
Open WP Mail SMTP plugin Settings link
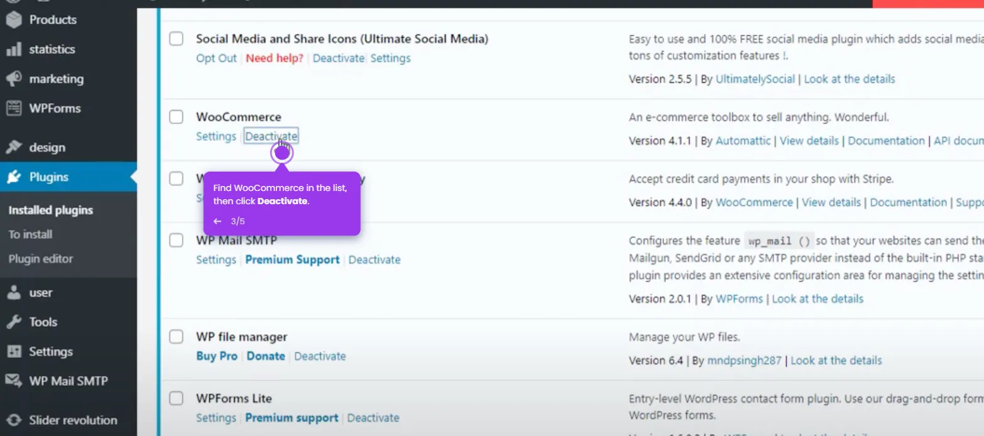point(216,259)
